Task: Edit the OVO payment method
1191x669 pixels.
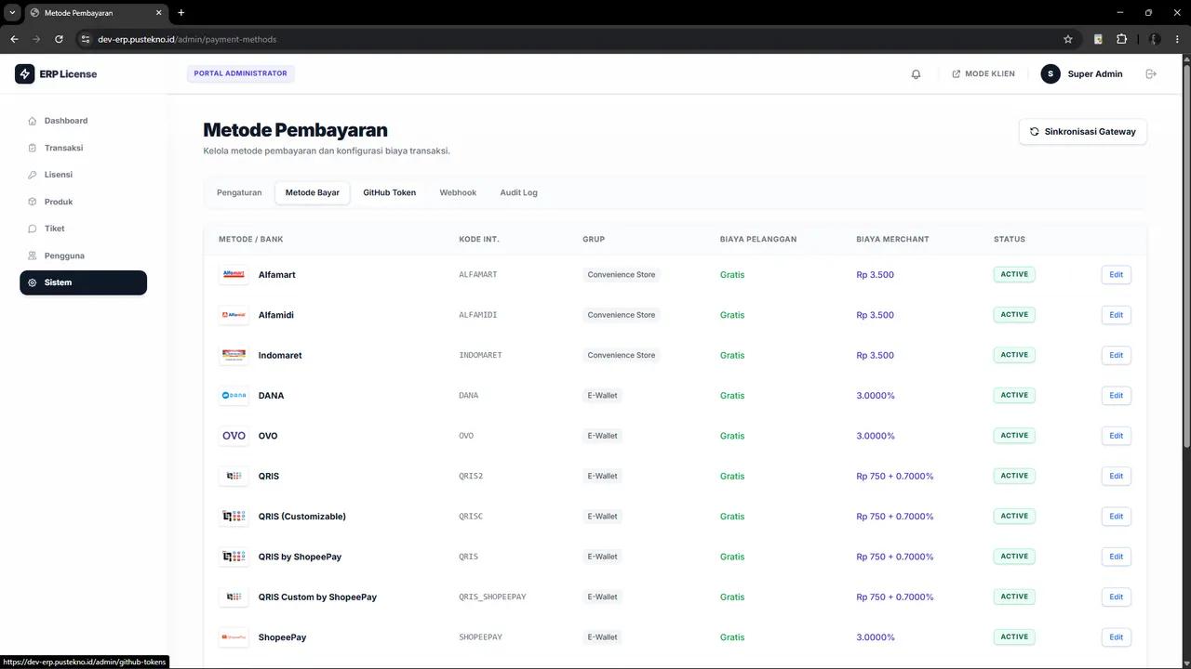Action: tap(1117, 436)
